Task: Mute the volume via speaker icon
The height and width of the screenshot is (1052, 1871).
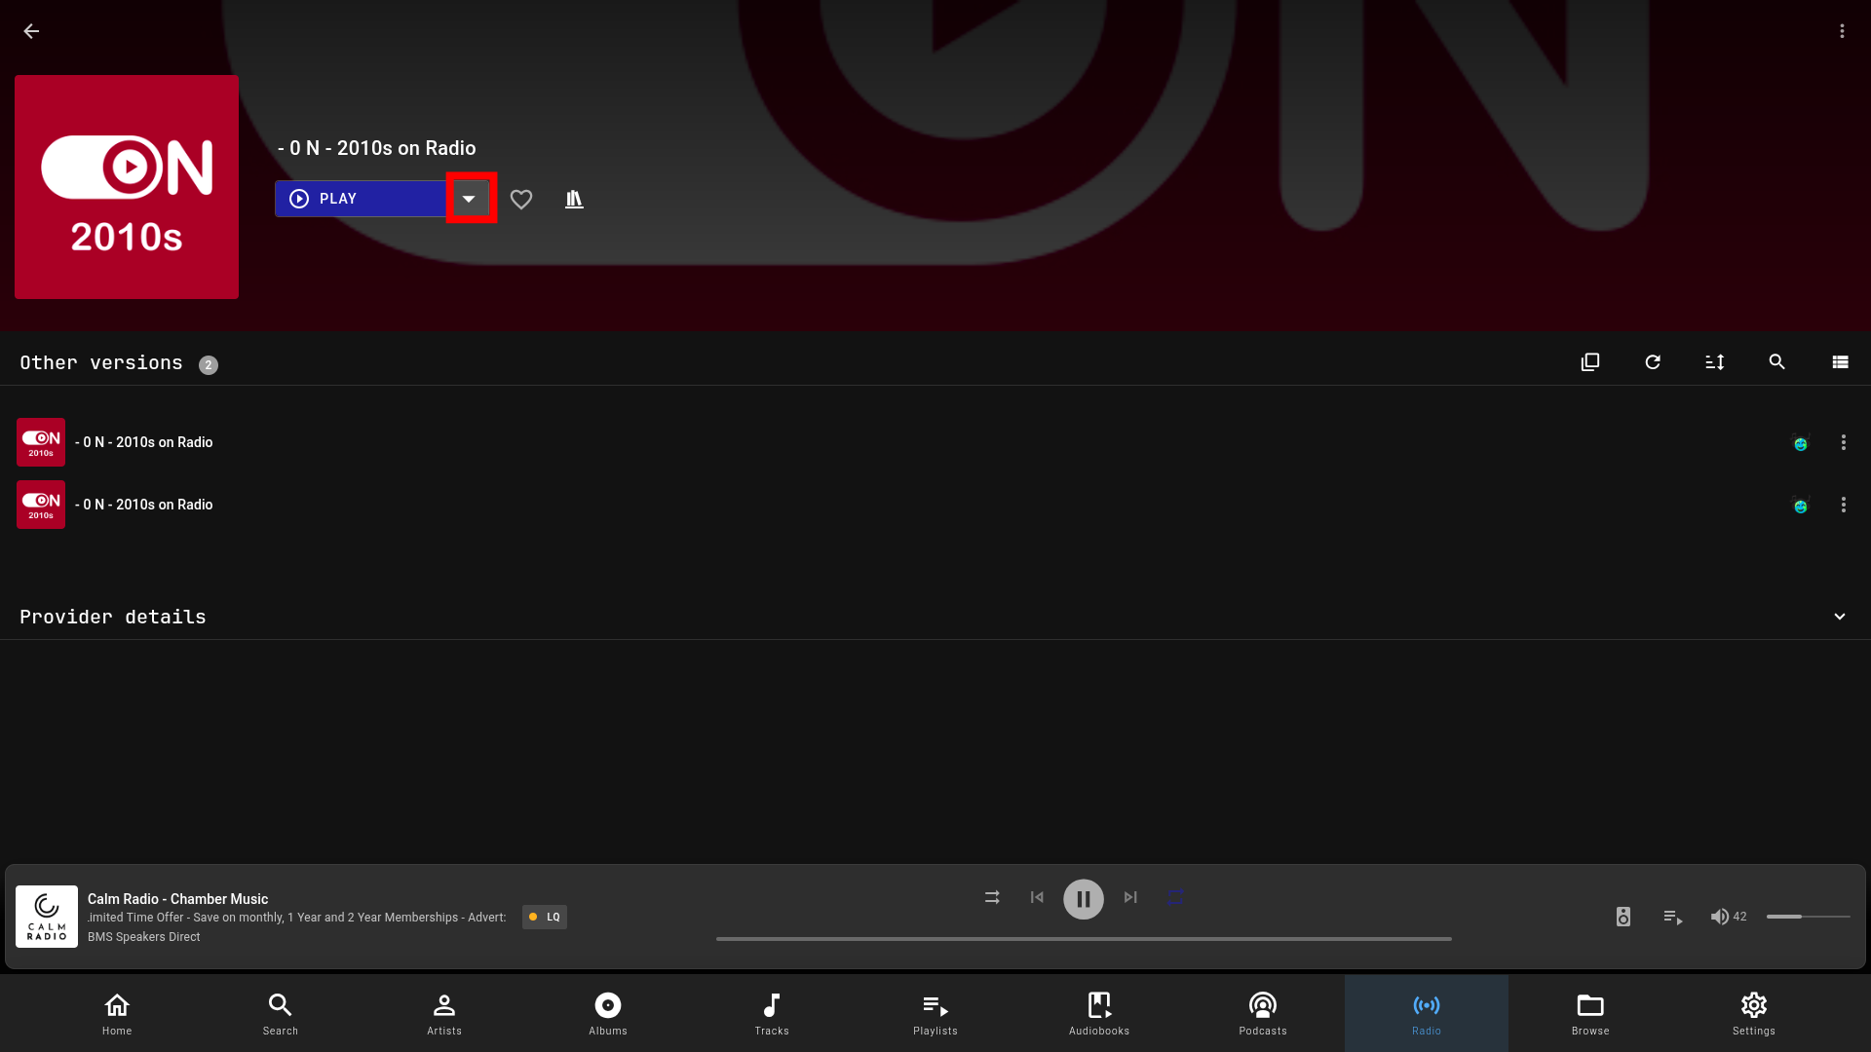Action: tap(1720, 917)
